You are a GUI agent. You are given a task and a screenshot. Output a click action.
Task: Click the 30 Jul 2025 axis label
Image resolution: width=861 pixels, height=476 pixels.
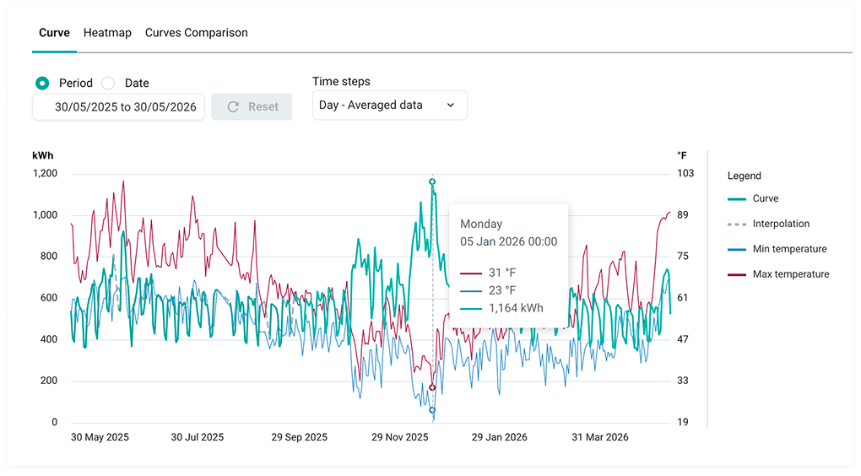pyautogui.click(x=198, y=437)
